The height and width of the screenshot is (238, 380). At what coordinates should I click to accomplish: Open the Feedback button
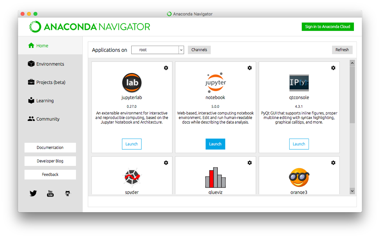pos(50,174)
